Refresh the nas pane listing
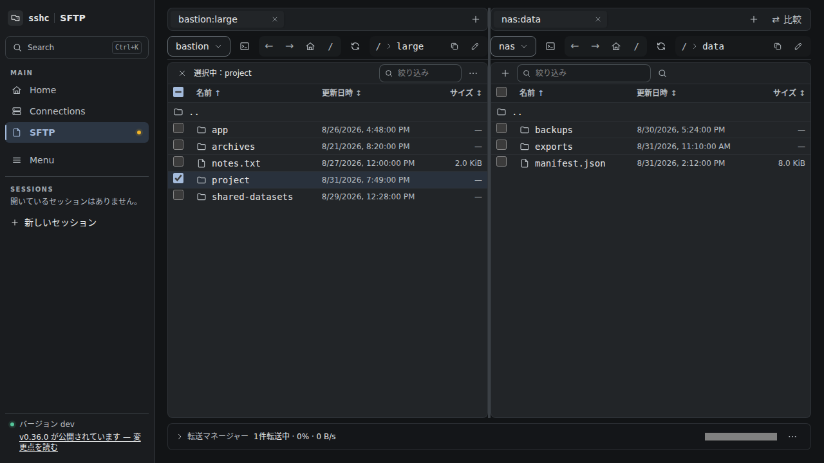This screenshot has height=463, width=824. 661,46
